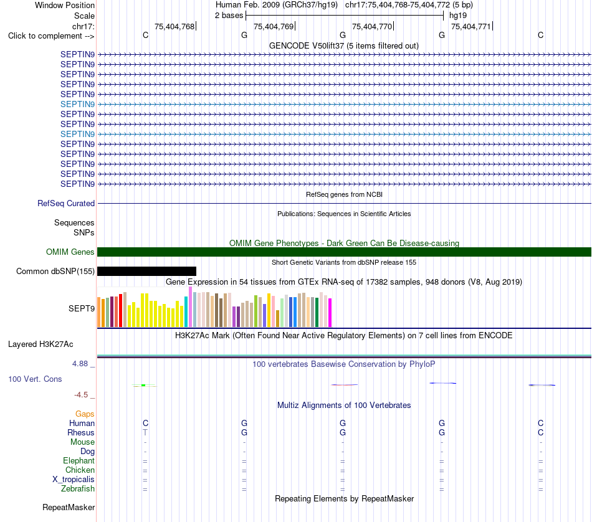This screenshot has height=522, width=592.
Task: Click the 100 Vert. Cons label
Action: point(35,379)
